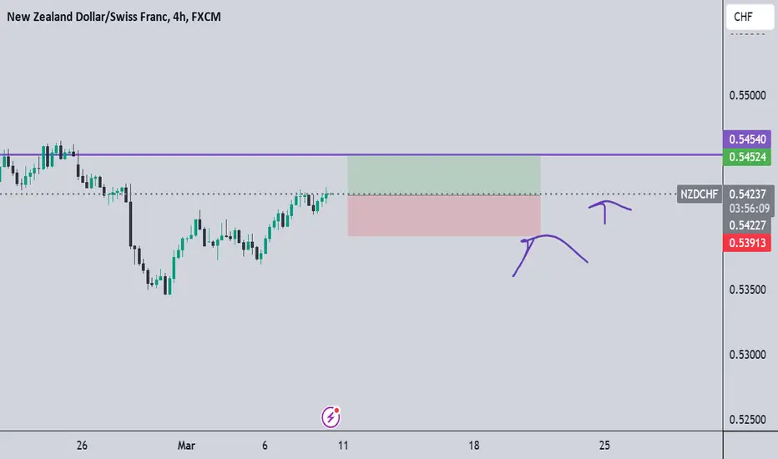Select the small purple hand-drawn arrow
The image size is (778, 459).
610,212
